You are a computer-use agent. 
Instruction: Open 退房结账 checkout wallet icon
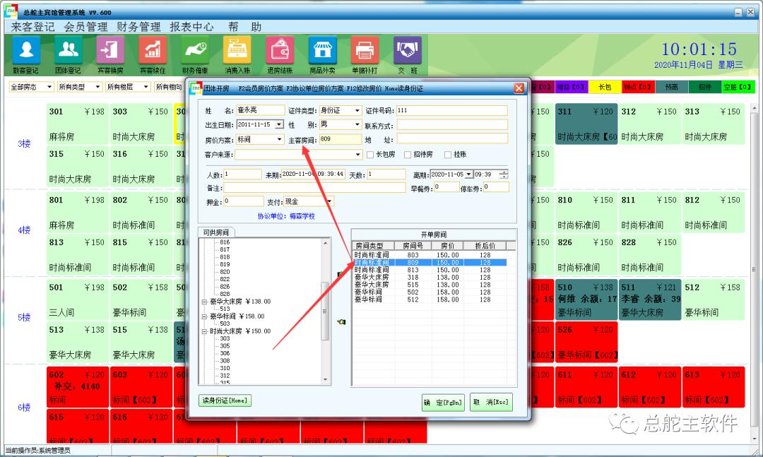(280, 50)
